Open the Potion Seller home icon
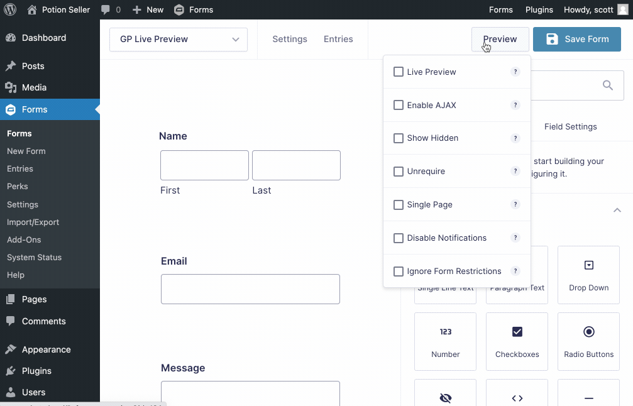 (32, 9)
